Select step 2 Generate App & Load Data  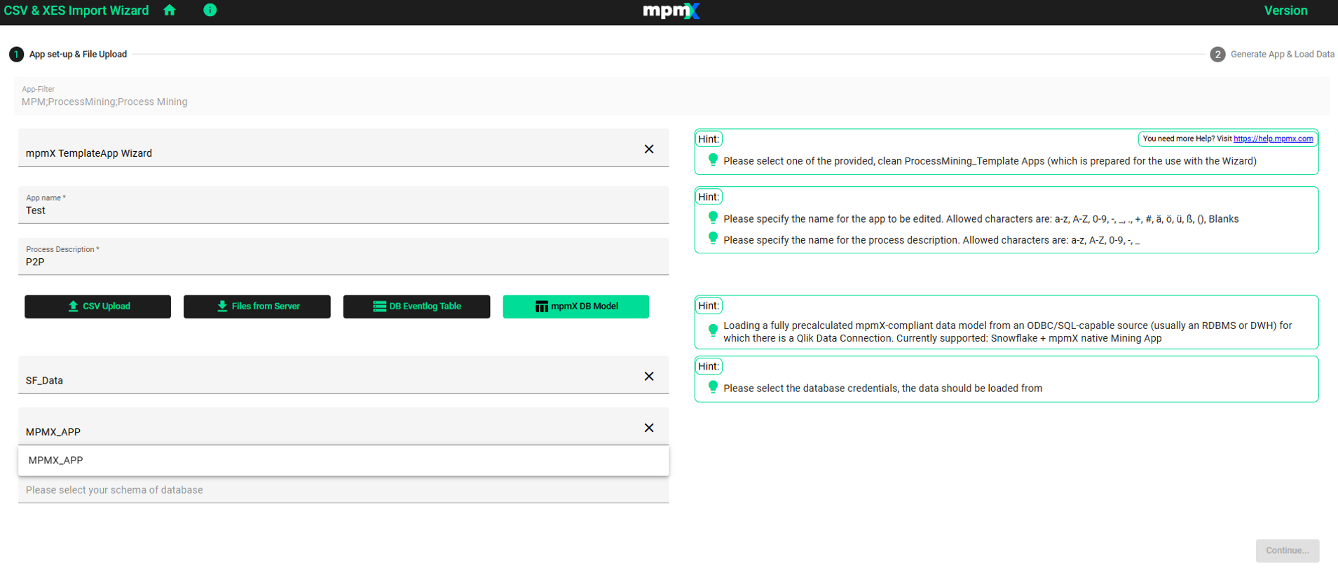pos(1272,54)
